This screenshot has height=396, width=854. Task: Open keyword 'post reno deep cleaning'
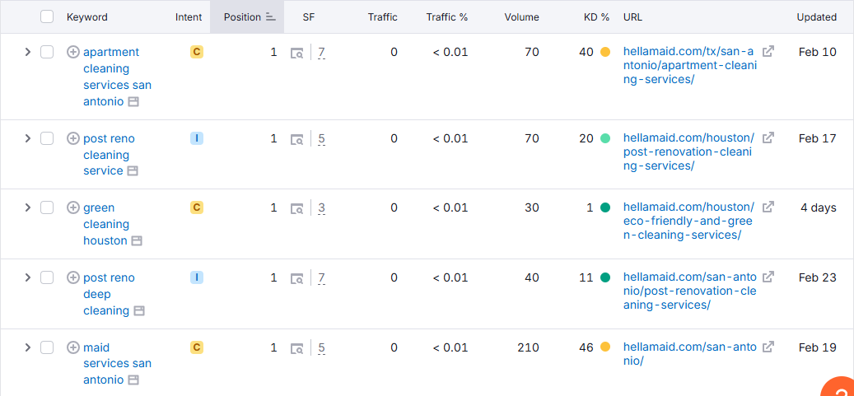pyautogui.click(x=109, y=294)
